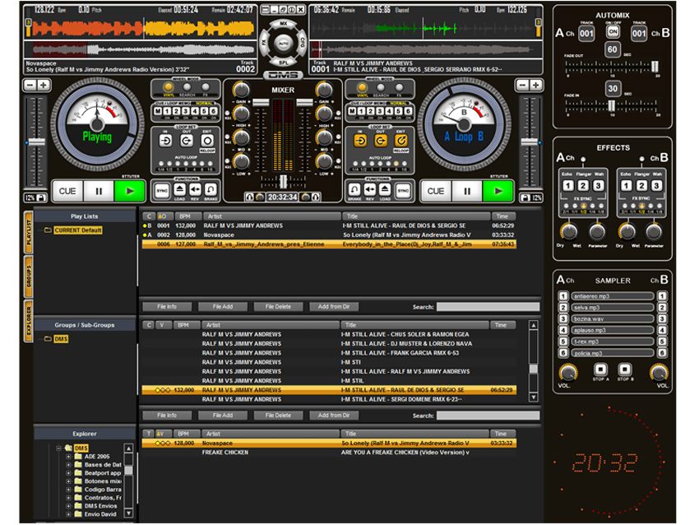The width and height of the screenshot is (699, 525).
Task: Expand the Beatport app folder
Action: [x=68, y=472]
